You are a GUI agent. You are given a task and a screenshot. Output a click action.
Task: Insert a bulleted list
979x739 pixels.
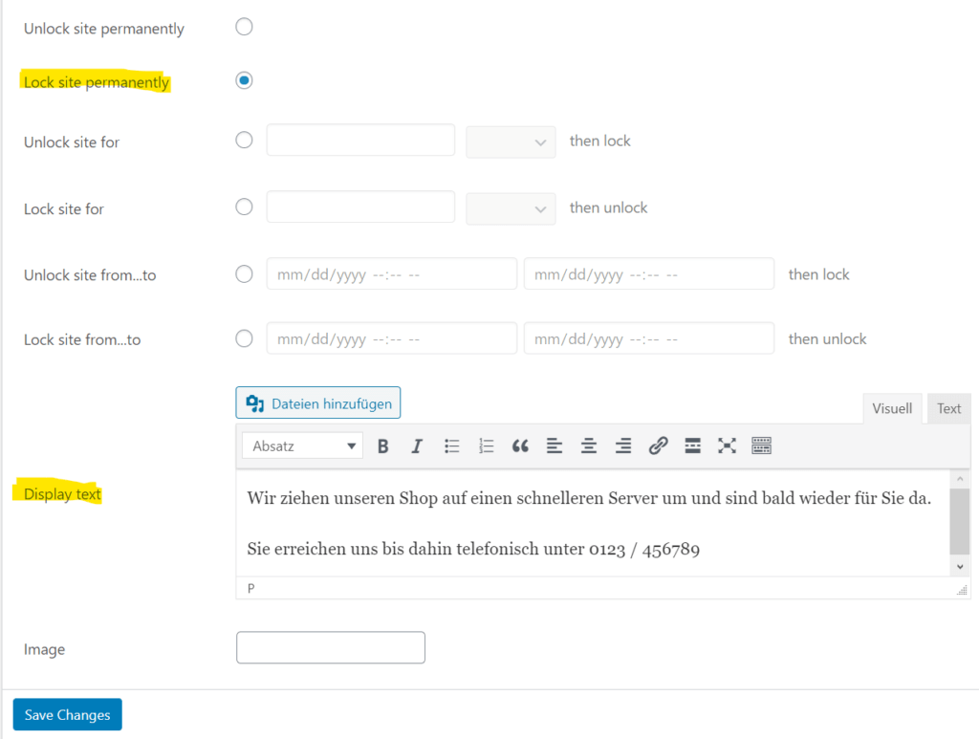(451, 446)
